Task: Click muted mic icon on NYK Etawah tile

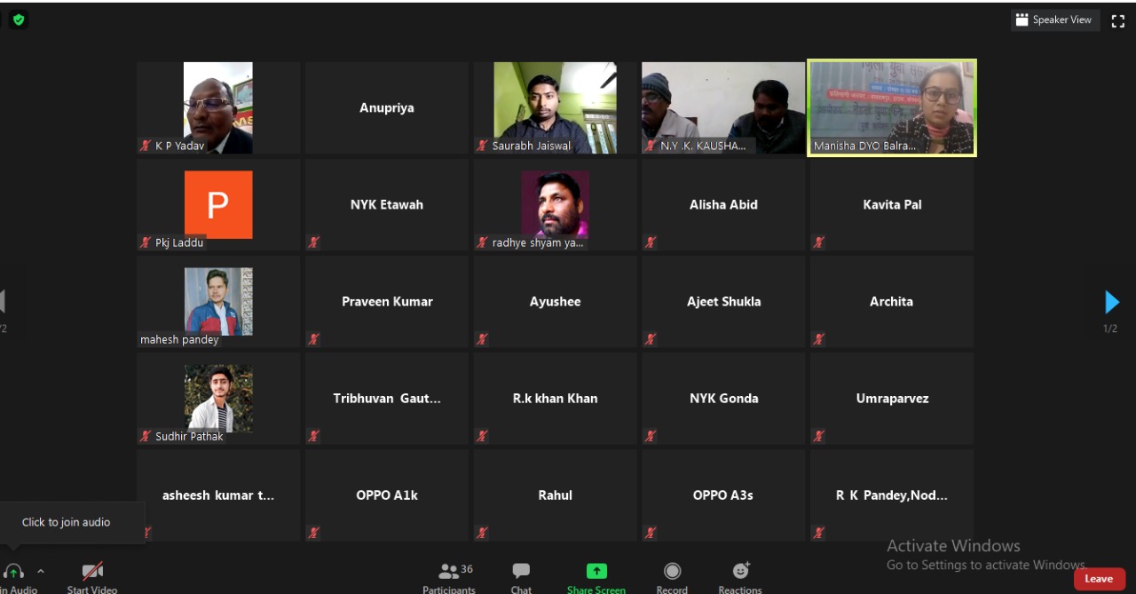Action: tap(313, 242)
